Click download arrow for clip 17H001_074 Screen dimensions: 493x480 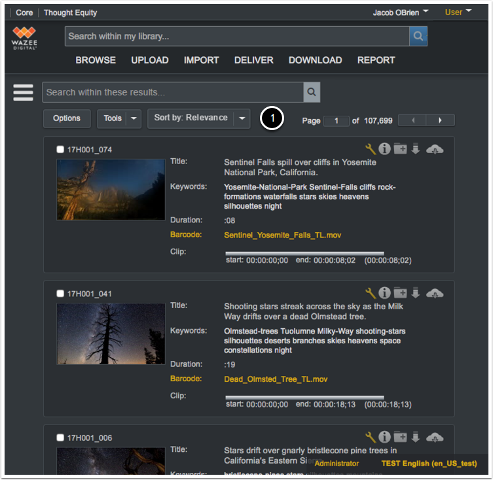click(416, 148)
